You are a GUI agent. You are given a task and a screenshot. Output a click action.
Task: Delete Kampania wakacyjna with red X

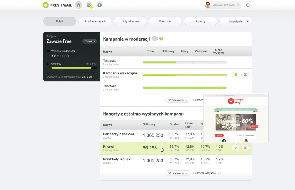(245, 75)
